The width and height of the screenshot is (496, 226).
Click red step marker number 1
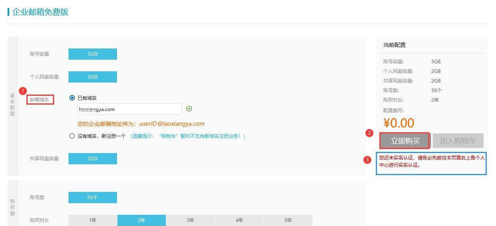coord(23,91)
